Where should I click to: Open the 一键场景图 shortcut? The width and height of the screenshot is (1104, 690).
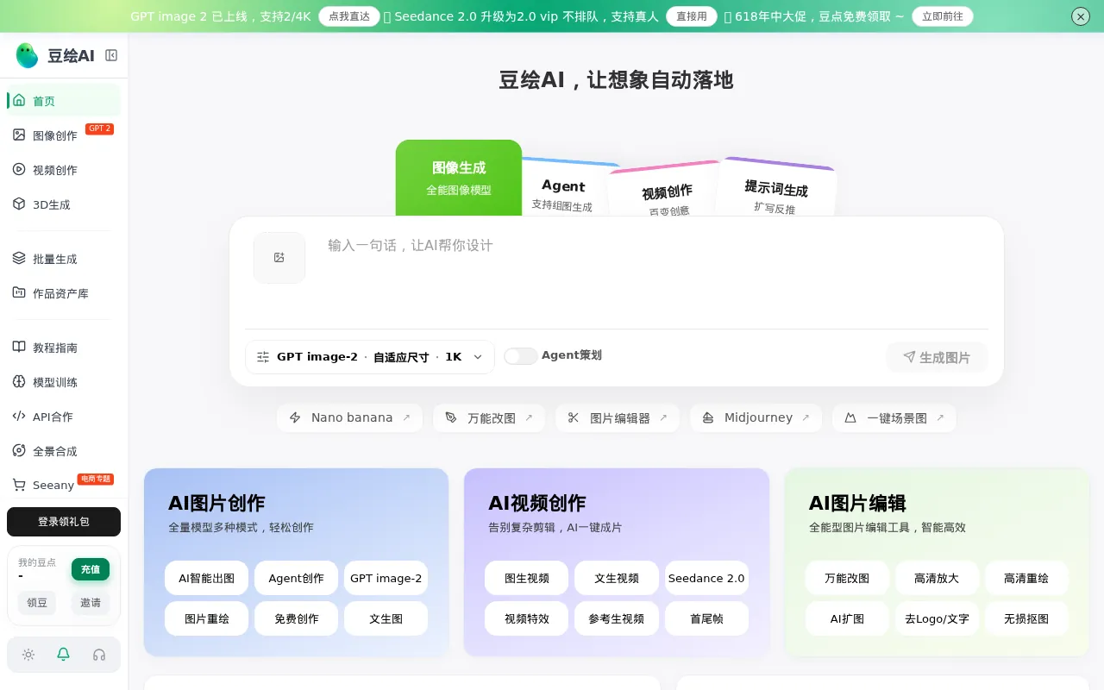point(894,417)
